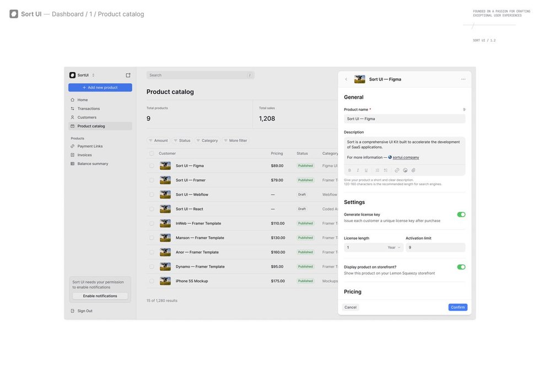Open the Amount filter
Viewport: 540px width, 386px height.
[x=159, y=141]
